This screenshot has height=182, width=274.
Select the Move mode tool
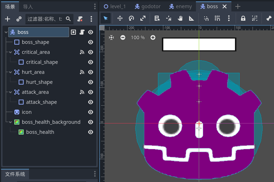coord(120,18)
